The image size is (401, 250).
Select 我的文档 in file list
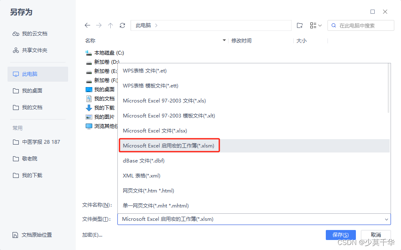pos(100,99)
